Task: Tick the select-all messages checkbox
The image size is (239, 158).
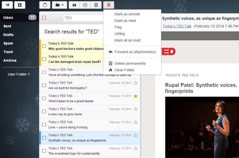Action: (44, 18)
